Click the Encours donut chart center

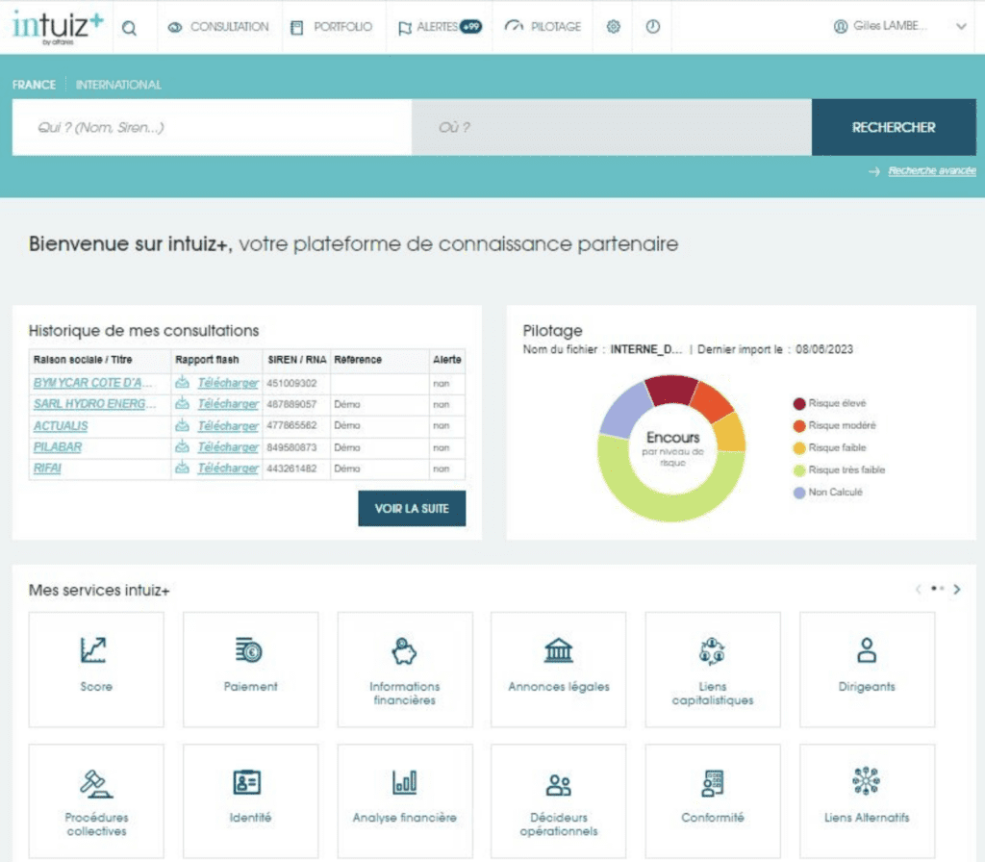pyautogui.click(x=672, y=448)
